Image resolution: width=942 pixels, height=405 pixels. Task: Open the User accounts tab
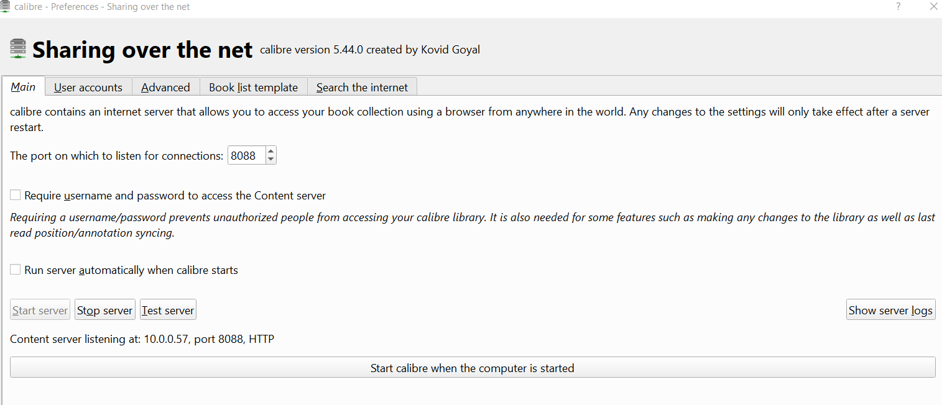tap(88, 88)
